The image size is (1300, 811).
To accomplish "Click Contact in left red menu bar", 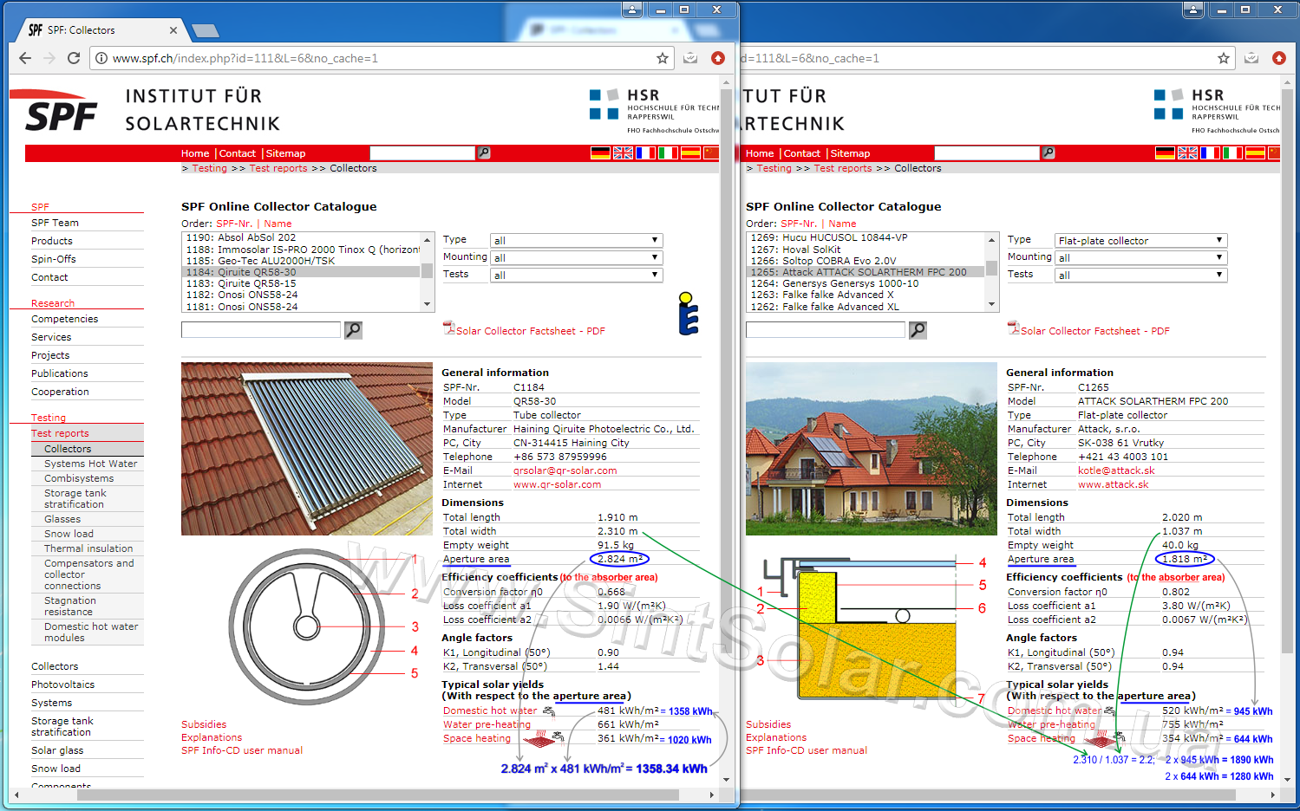I will coord(238,153).
